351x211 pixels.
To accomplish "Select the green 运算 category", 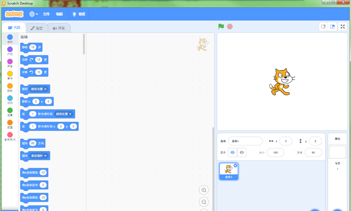I will point(10,112).
